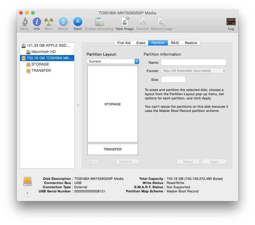The image size is (255, 225).
Task: Select the Verify disk icon
Action: point(24,22)
